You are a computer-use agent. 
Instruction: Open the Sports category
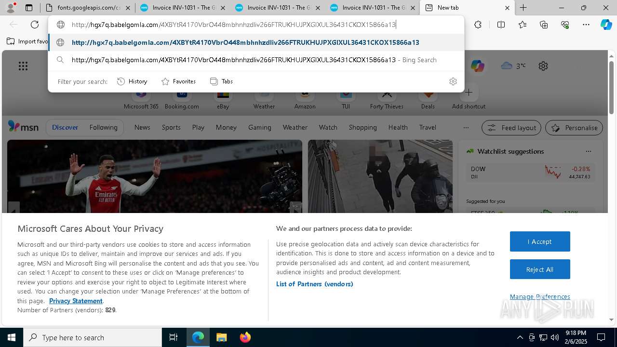tap(171, 127)
